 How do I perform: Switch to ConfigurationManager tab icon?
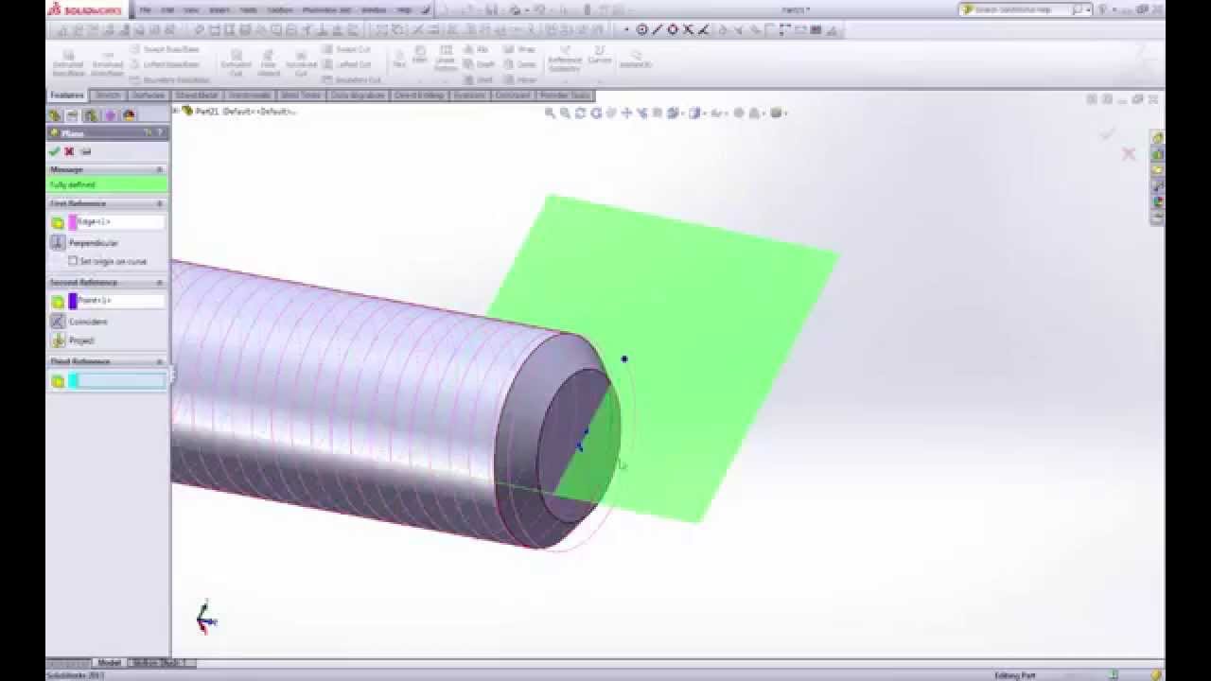[x=91, y=115]
